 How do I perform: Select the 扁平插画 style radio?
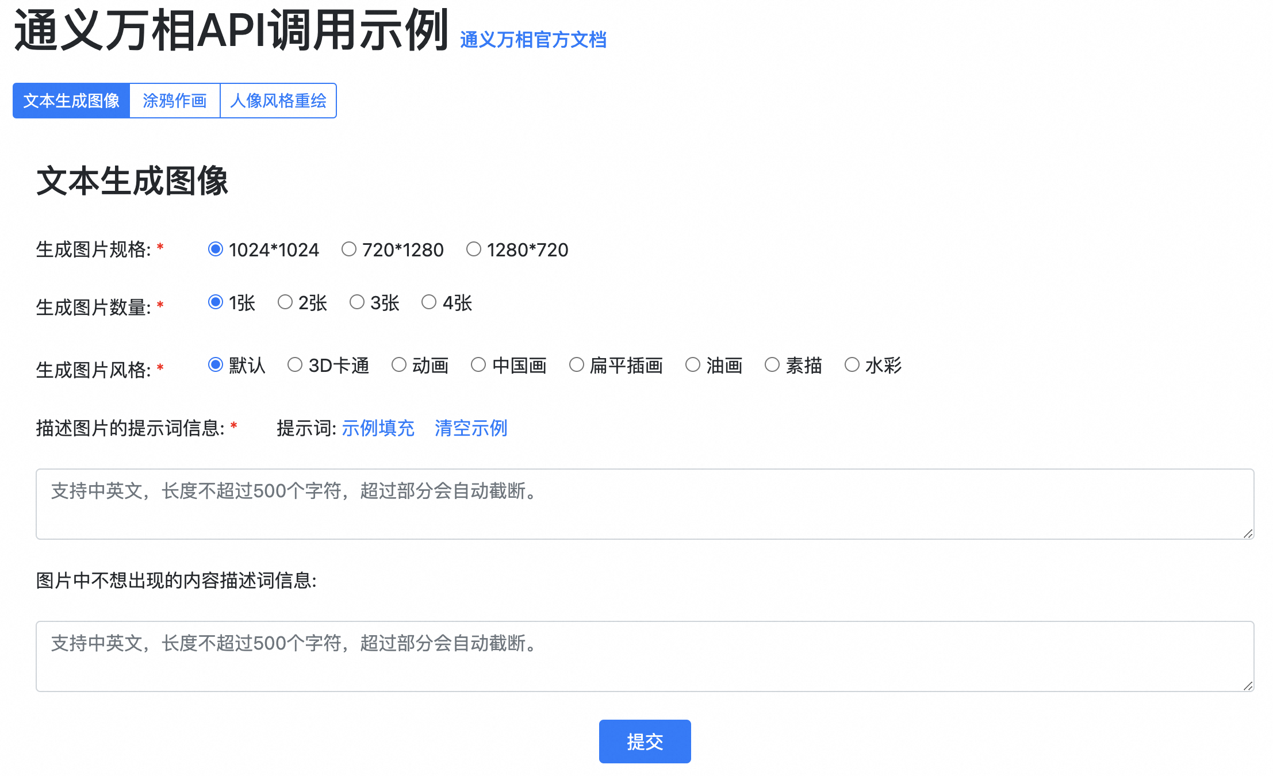(577, 364)
